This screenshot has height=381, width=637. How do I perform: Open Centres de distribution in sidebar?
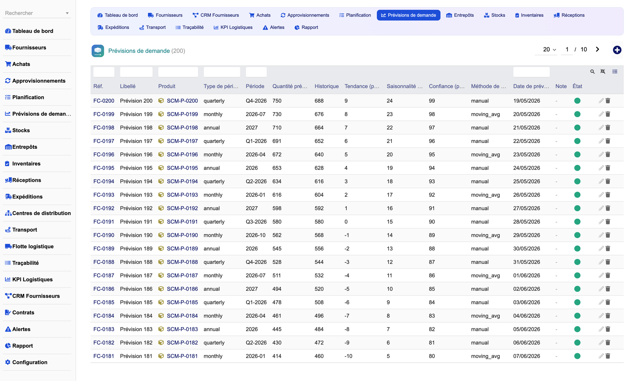pos(37,213)
